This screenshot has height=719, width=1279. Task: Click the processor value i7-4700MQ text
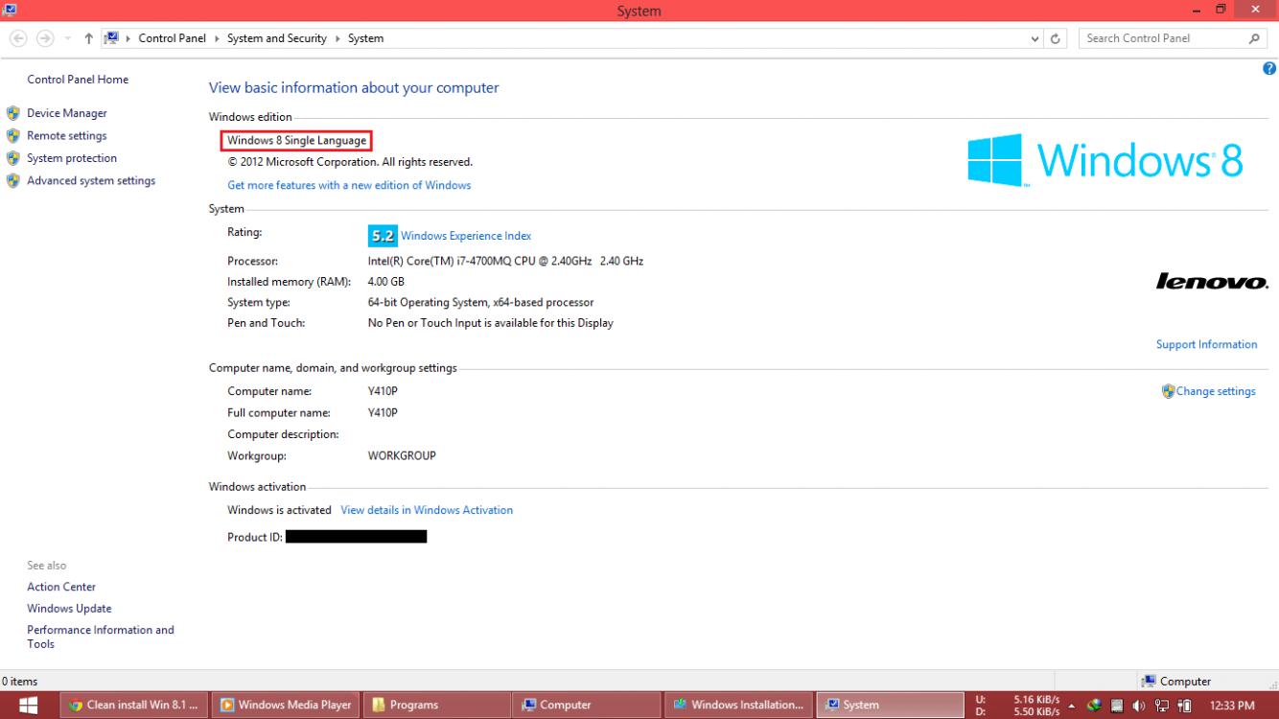coord(505,261)
